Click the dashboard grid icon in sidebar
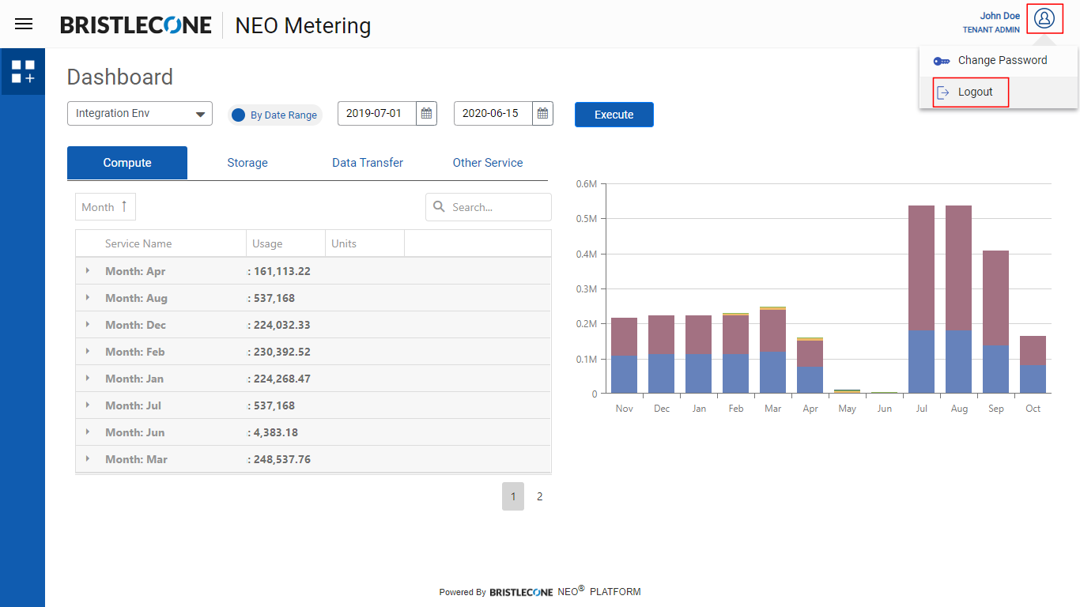Screen dimensions: 1080x607 coord(23,72)
